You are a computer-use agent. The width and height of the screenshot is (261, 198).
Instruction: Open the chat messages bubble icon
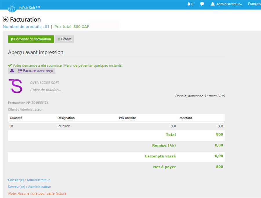[x=202, y=4]
